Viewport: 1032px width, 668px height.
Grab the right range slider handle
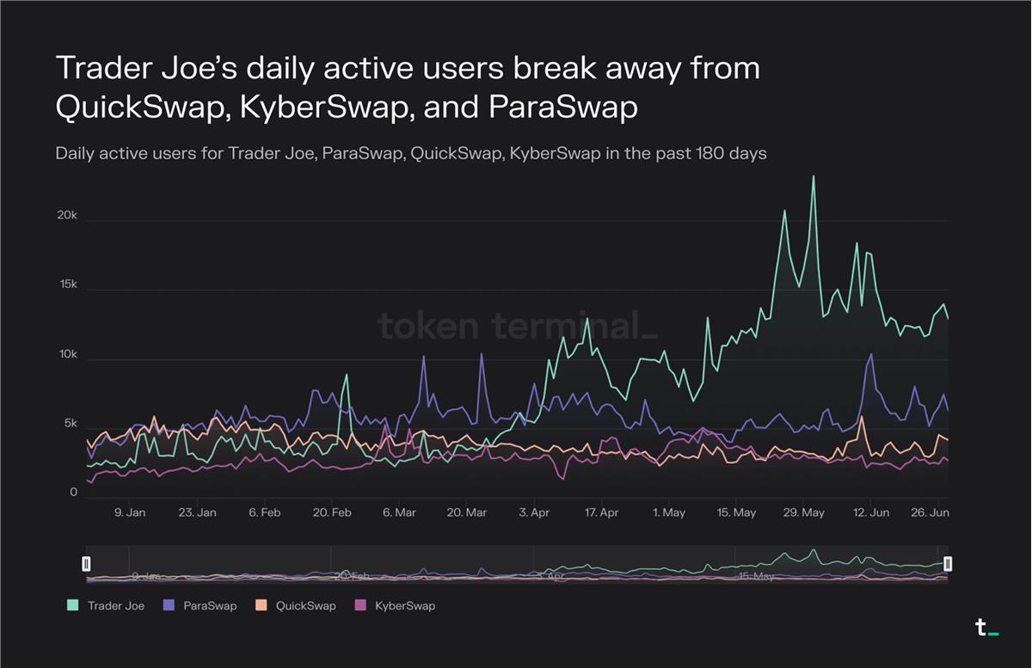pyautogui.click(x=948, y=564)
